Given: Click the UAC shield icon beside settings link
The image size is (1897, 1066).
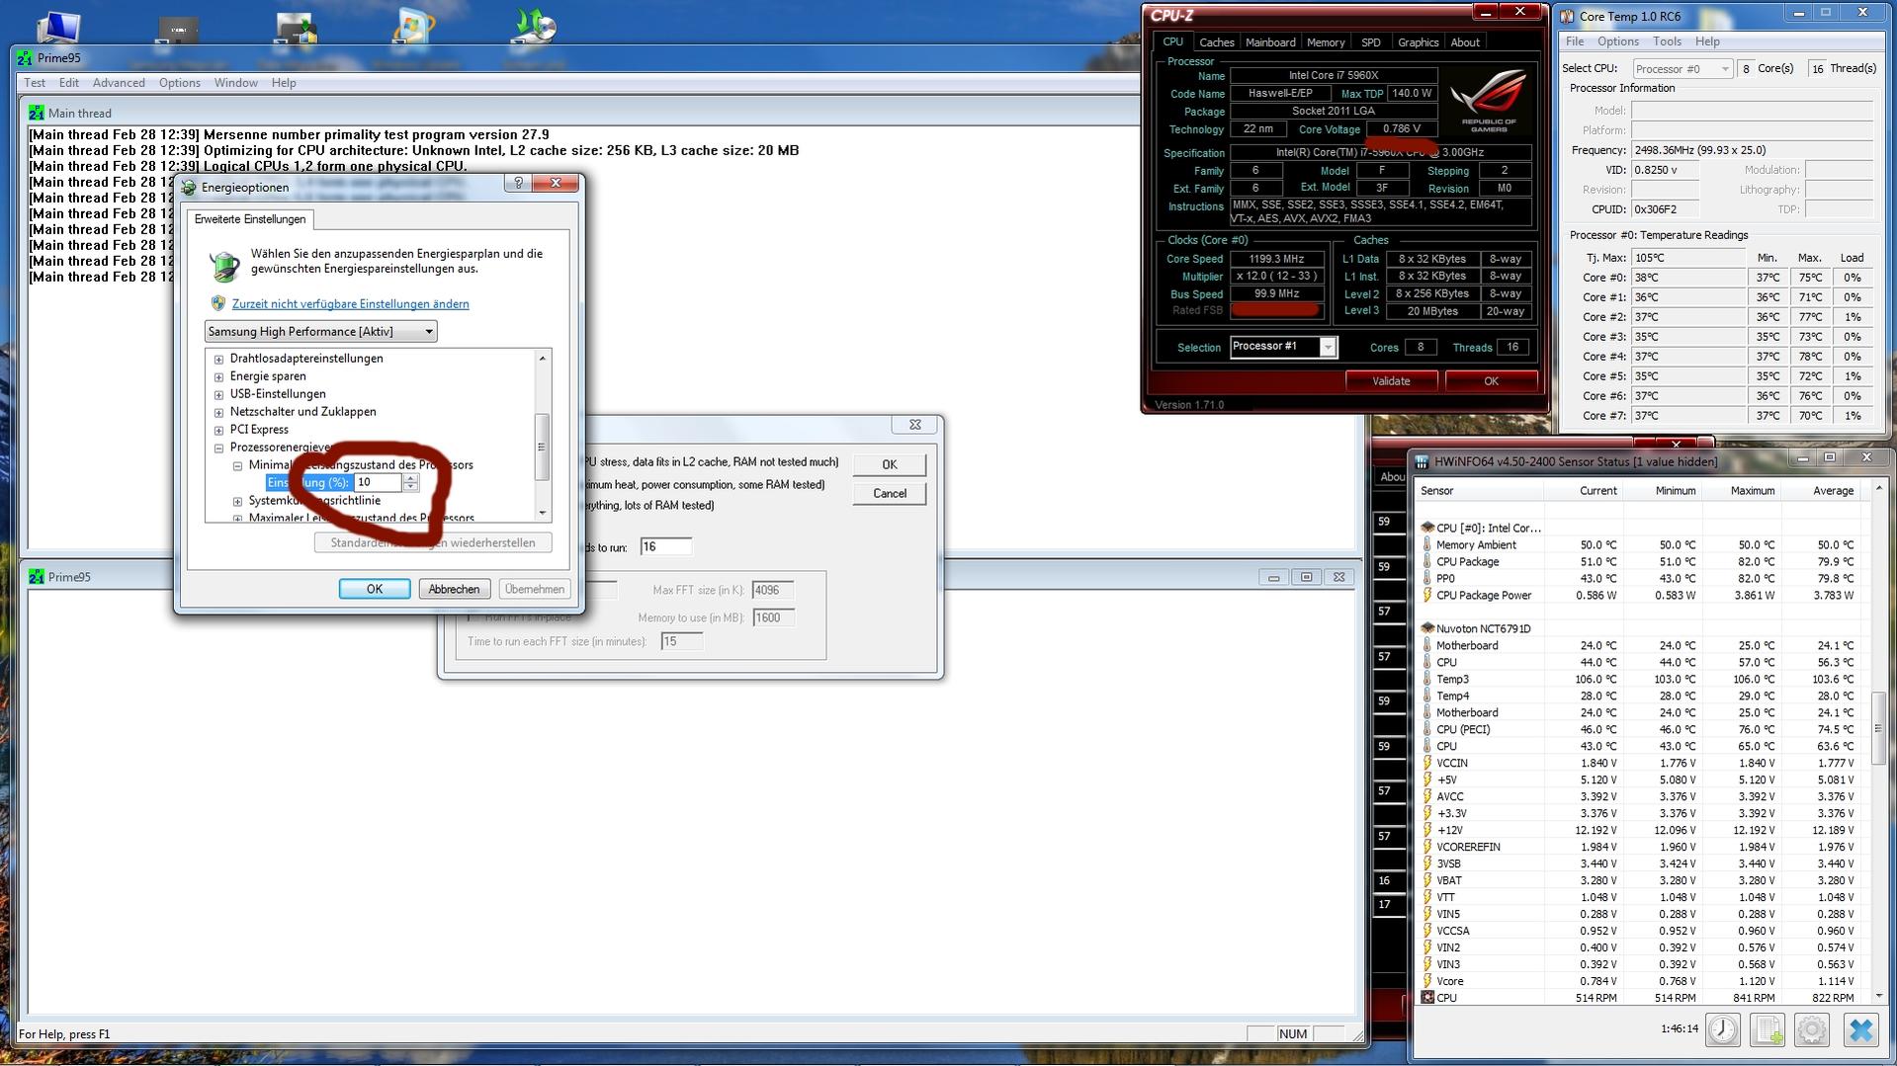Looking at the screenshot, I should pos(218,303).
